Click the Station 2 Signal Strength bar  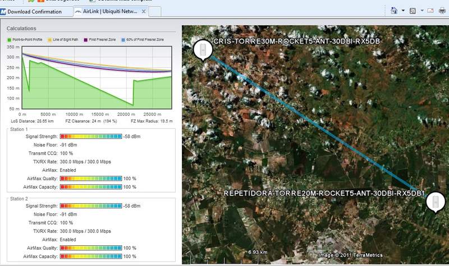(x=91, y=206)
